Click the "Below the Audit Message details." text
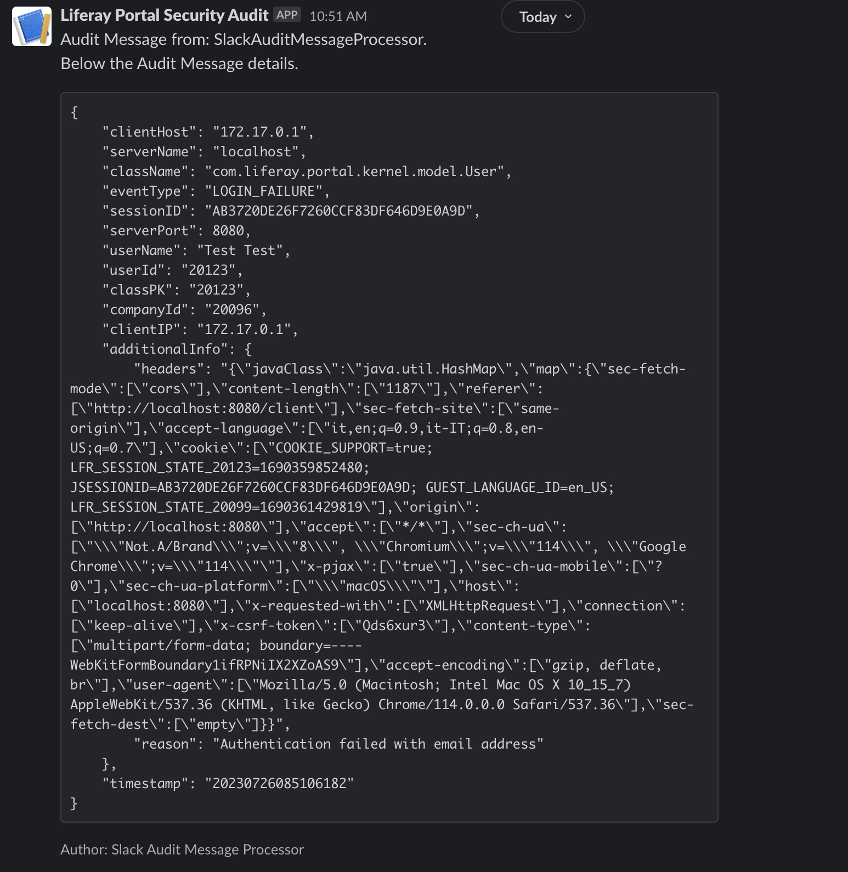This screenshot has width=848, height=872. point(179,64)
